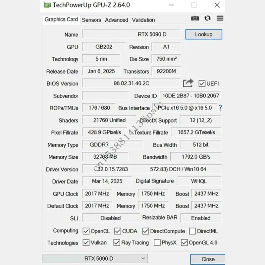
Task: Click the Bandwidth value 1792.0 GB/s
Action: (x=196, y=157)
